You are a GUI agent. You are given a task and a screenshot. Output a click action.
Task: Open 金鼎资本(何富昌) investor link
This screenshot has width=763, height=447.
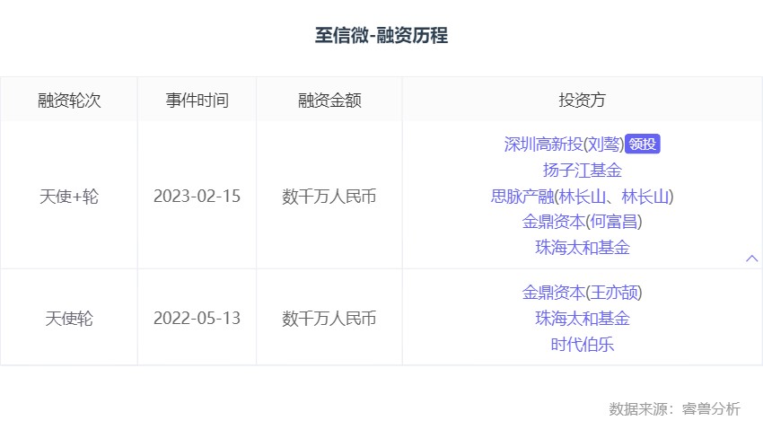tap(582, 221)
